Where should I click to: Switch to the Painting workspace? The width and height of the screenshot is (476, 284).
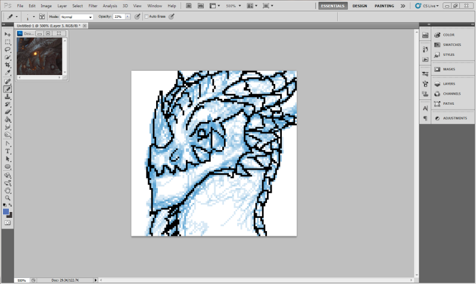(x=384, y=6)
